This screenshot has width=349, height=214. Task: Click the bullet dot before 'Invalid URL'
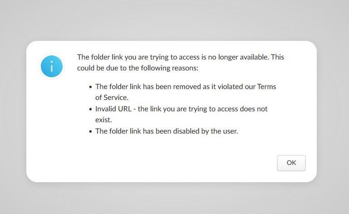pyautogui.click(x=90, y=109)
